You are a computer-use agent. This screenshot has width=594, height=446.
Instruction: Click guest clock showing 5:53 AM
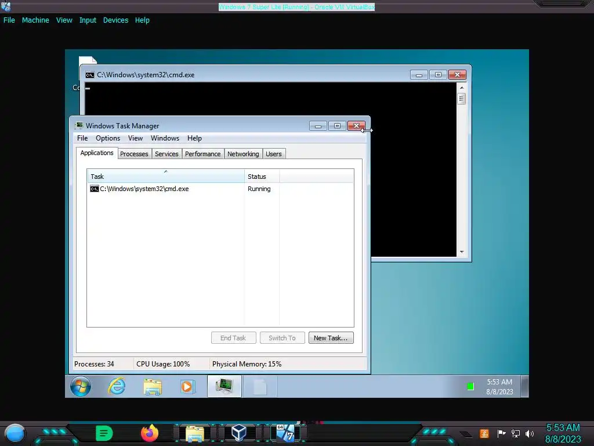point(499,382)
